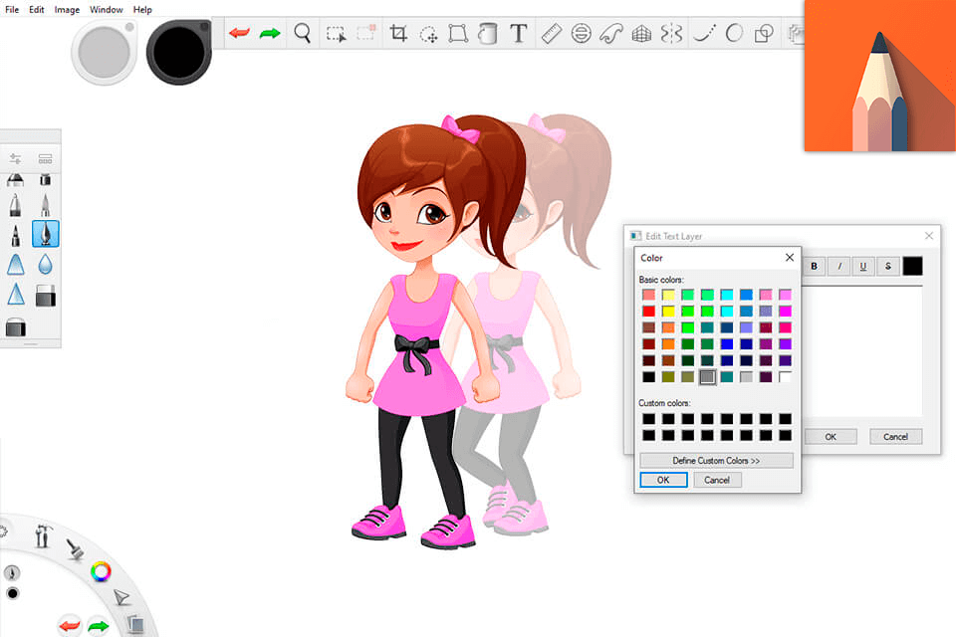Choose the olive green basic color swatch
This screenshot has width=956, height=637.
[x=668, y=376]
